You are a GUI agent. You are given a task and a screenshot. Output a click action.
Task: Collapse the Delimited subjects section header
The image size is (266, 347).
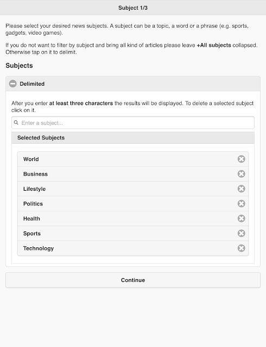(x=133, y=83)
